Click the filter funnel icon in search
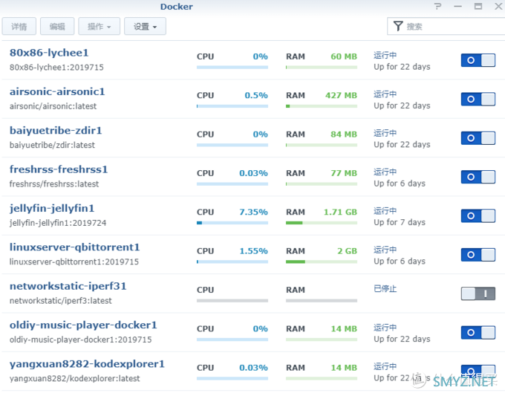Viewport: 505px width, 396px height. [398, 27]
